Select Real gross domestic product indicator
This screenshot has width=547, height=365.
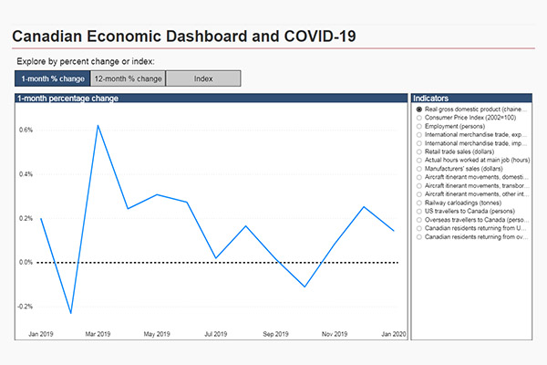tap(419, 109)
